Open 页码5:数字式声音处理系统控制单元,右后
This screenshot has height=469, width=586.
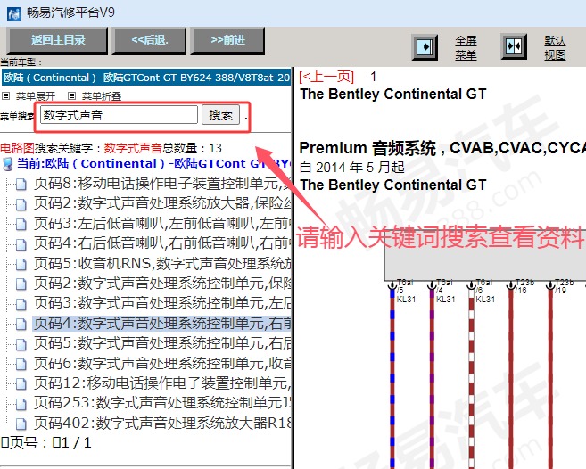pyautogui.click(x=161, y=343)
